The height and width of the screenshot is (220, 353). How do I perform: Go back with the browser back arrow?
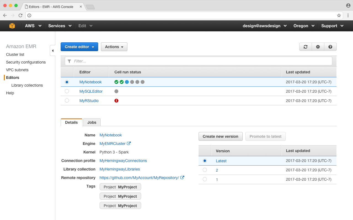pos(5,15)
